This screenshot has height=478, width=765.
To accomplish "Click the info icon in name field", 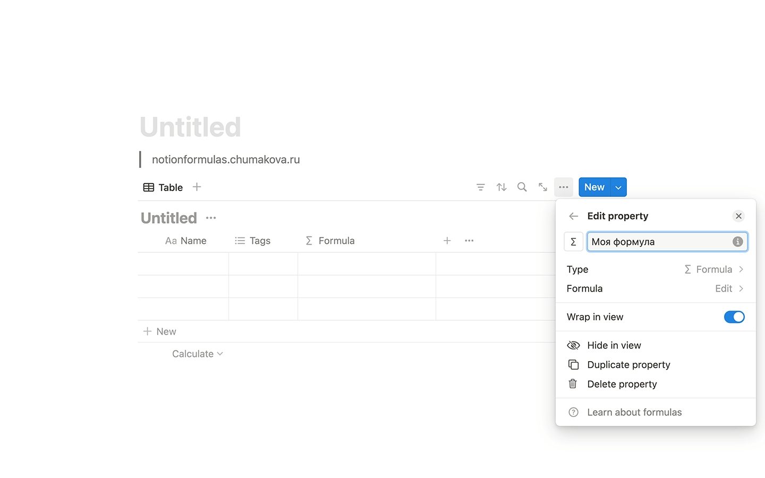I will point(737,242).
